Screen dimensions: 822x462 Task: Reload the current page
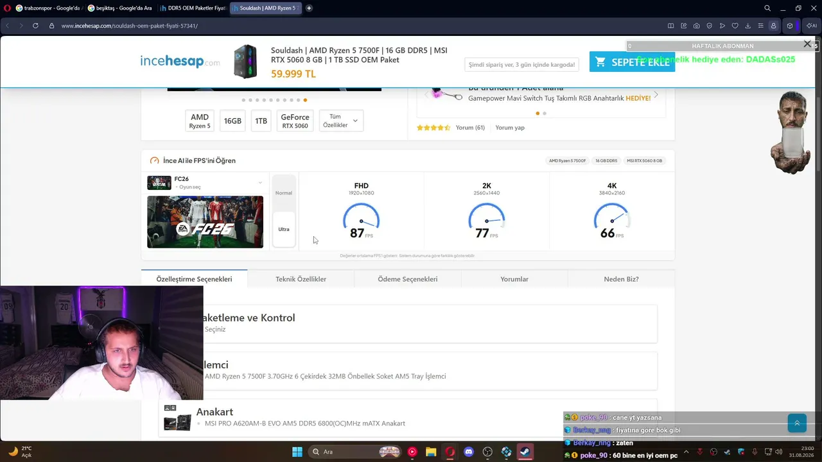pyautogui.click(x=35, y=26)
